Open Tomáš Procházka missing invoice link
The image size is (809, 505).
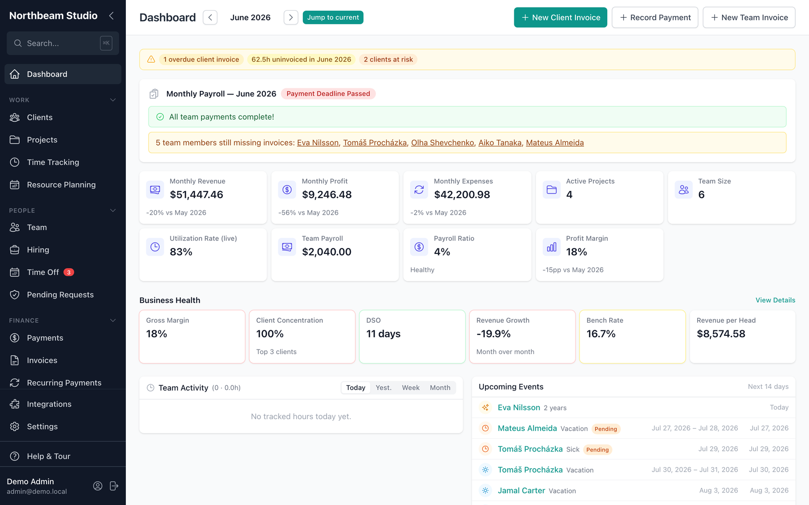375,143
